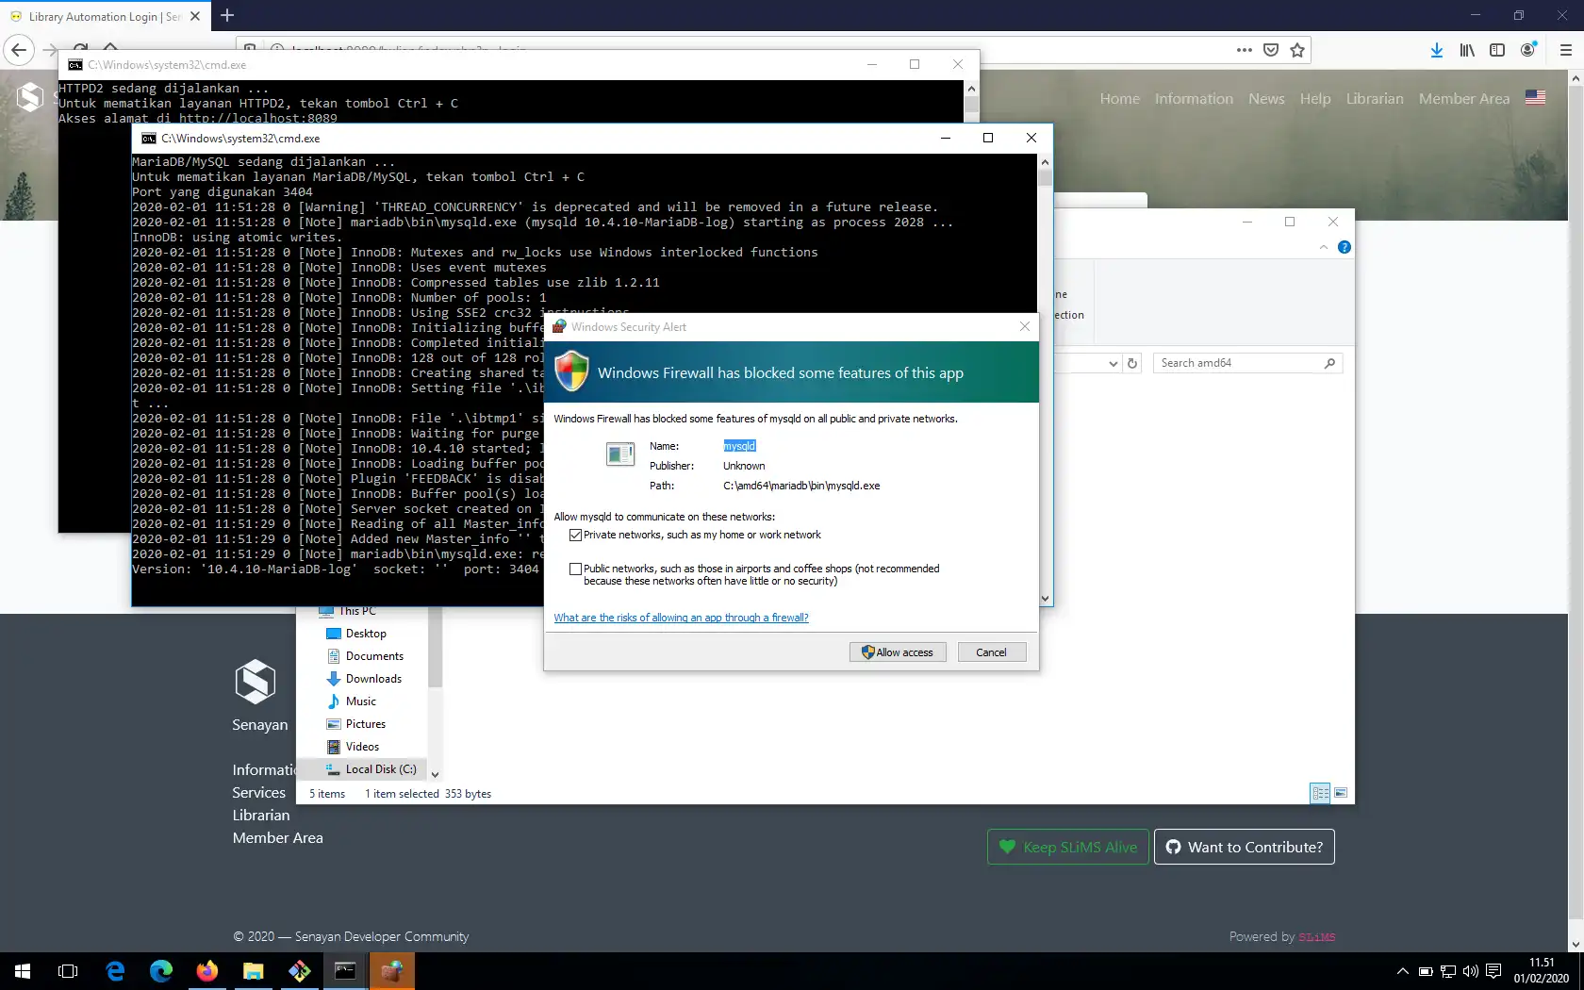Image resolution: width=1584 pixels, height=990 pixels.
Task: Open the volume control in system tray
Action: click(1470, 971)
